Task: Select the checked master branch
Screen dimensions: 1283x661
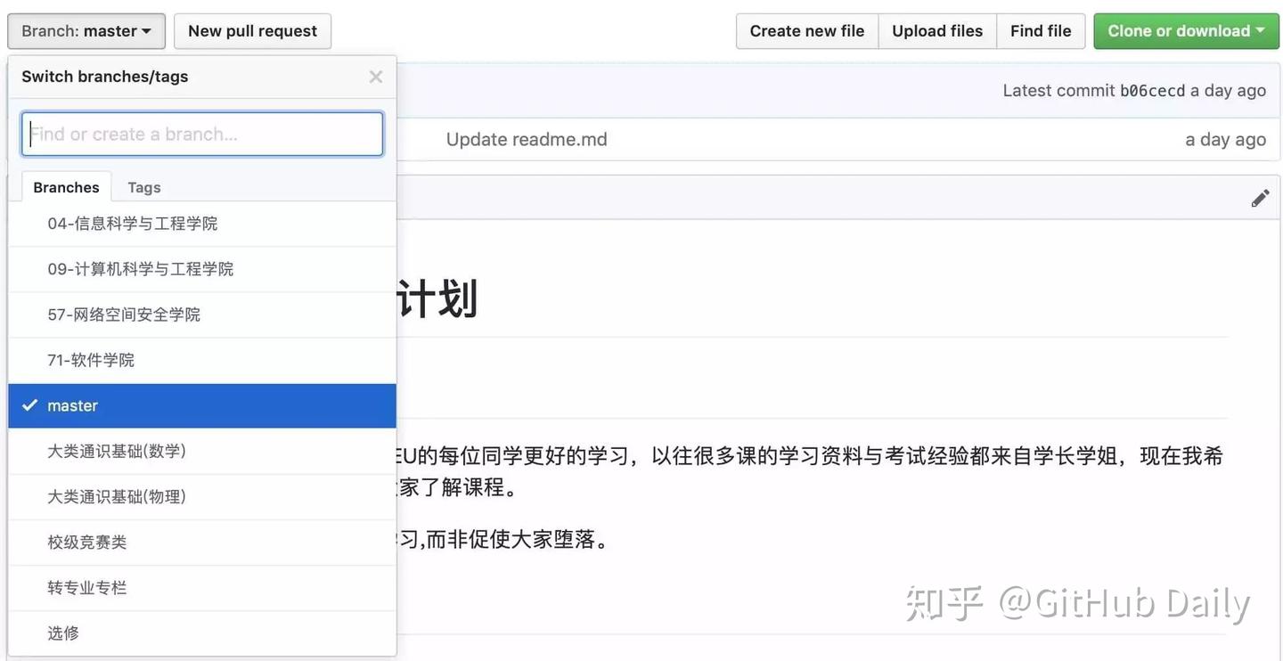Action: 202,405
